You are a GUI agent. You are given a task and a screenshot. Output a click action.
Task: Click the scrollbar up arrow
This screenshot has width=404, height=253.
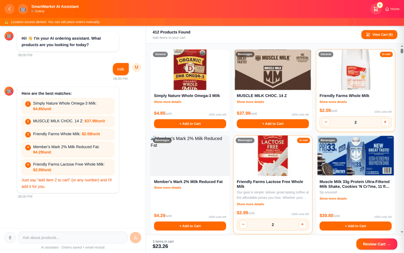tap(402, 46)
